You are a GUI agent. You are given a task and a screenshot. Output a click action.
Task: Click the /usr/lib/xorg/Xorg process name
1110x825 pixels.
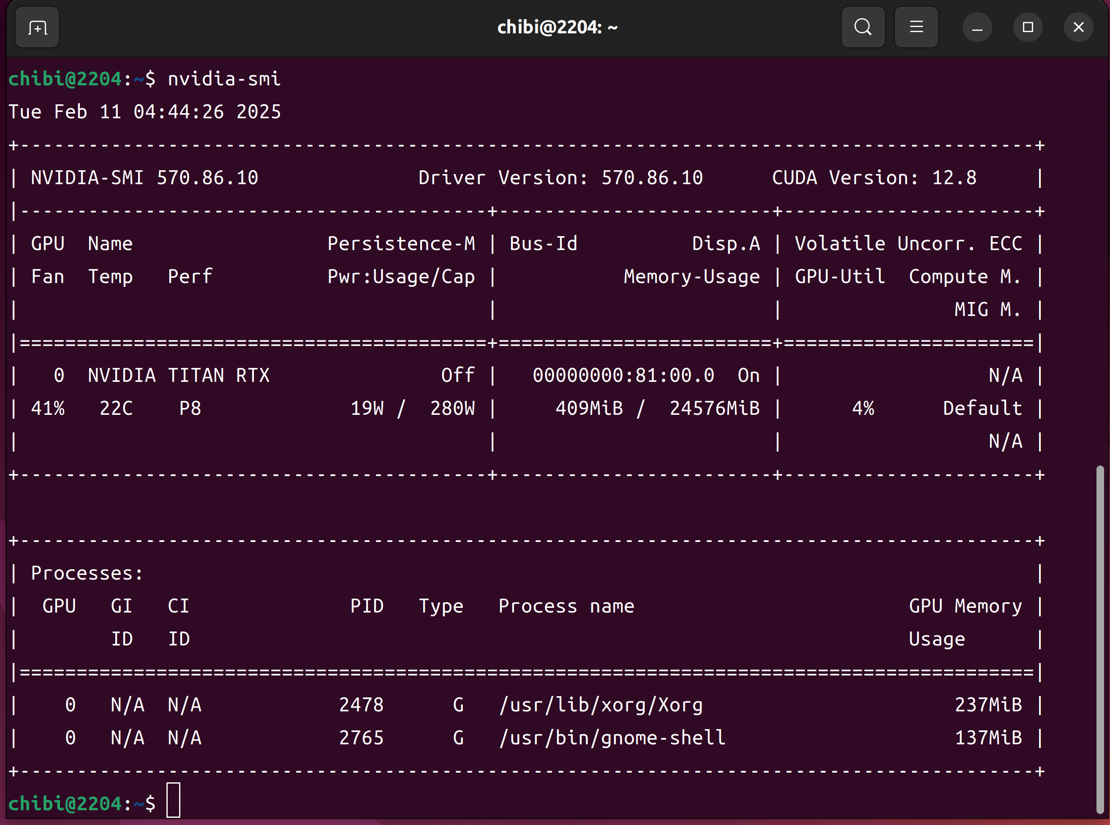[x=601, y=705]
